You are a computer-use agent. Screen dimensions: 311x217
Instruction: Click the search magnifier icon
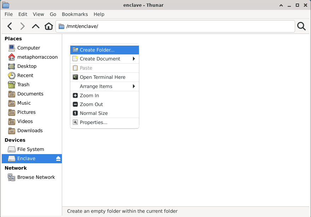coord(301,26)
